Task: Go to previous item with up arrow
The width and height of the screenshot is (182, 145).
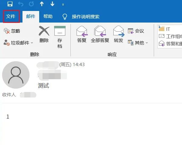Action: [42, 4]
